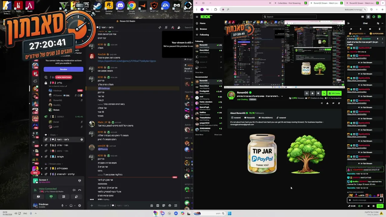Open settings gear on selected Discord channel
The height and width of the screenshot is (217, 386).
(x=81, y=140)
